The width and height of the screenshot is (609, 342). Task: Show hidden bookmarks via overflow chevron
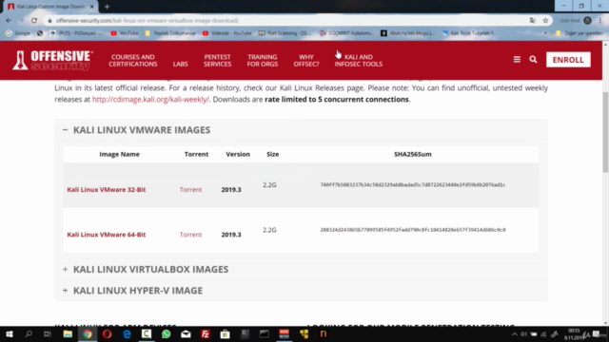(545, 33)
